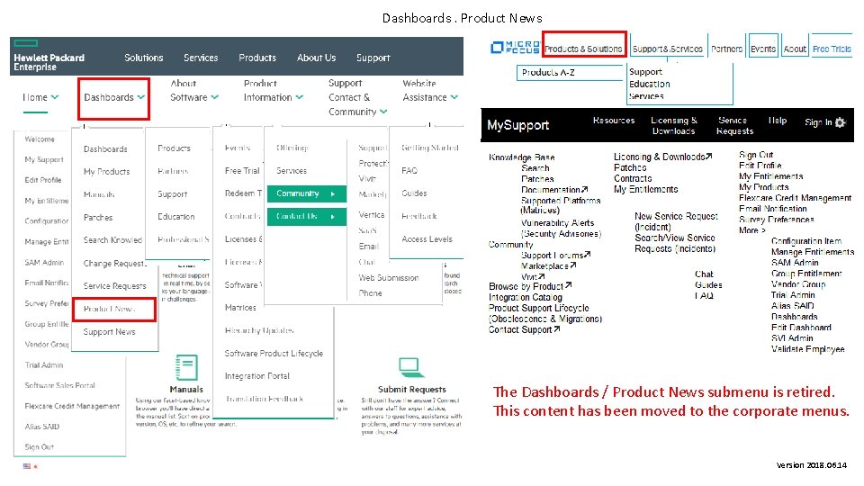The width and height of the screenshot is (864, 486).
Task: Open Support in HPE top bar
Action: point(373,58)
